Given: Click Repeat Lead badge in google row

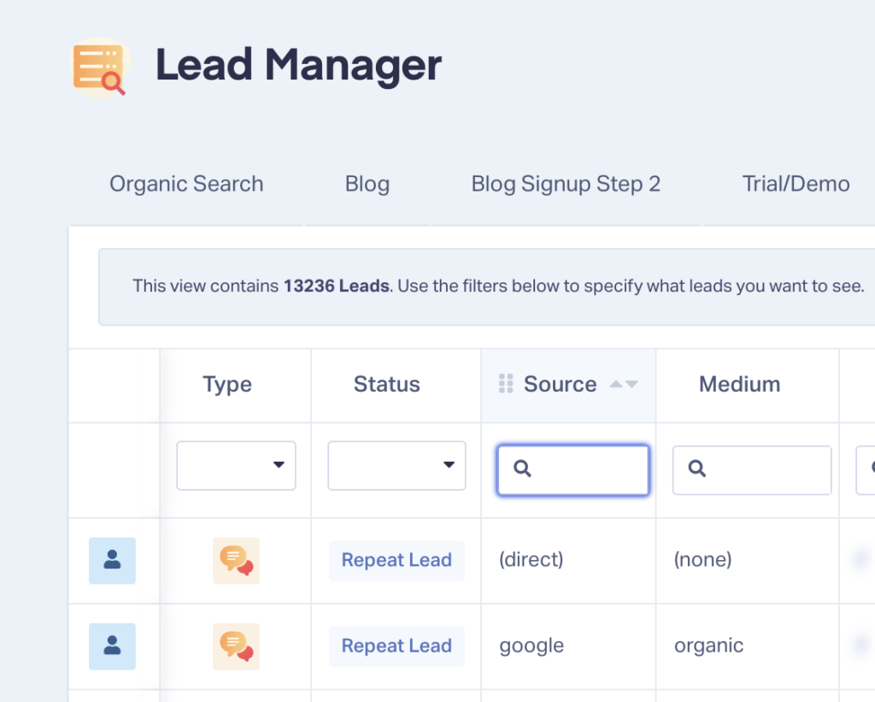Looking at the screenshot, I should 396,646.
